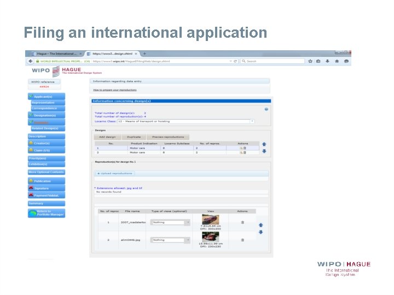Open Creator(s) section in sidebar
This screenshot has width=394, height=295.
click(x=47, y=143)
